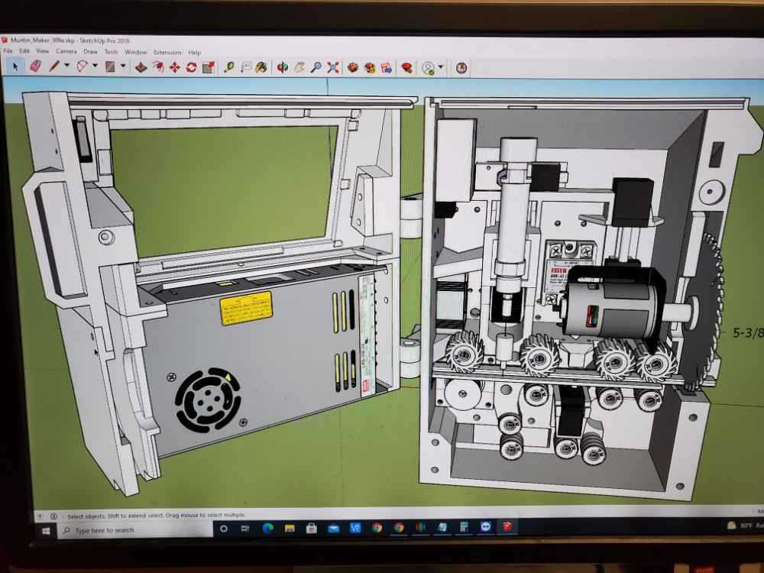
Task: Pick the Paint Bucket tool
Action: tap(262, 67)
